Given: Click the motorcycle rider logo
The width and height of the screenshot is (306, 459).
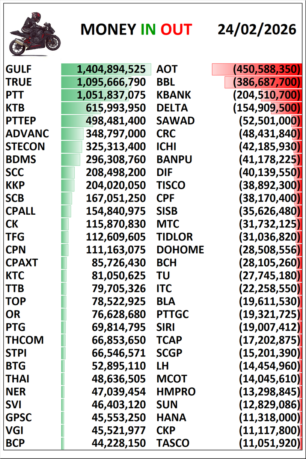Looking at the screenshot, I should tap(35, 34).
